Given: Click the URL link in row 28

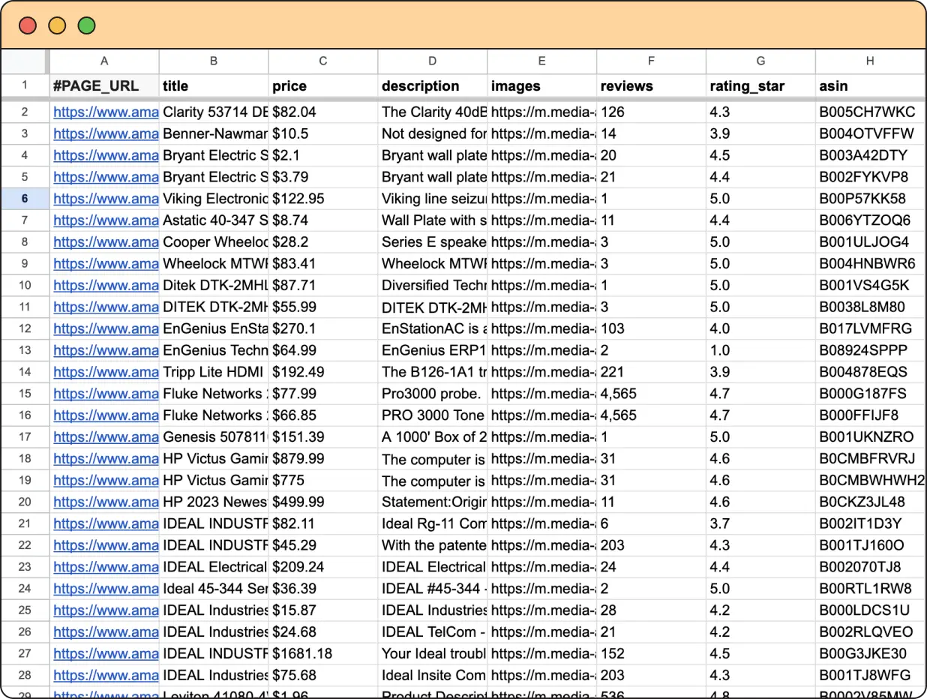Looking at the screenshot, I should (x=105, y=675).
